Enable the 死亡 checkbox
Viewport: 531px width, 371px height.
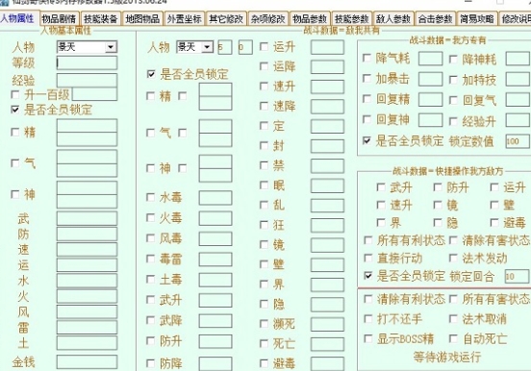(x=264, y=343)
